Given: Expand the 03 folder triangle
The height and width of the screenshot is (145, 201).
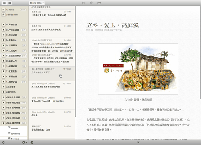Looking at the screenshot, I should coord(3,35).
